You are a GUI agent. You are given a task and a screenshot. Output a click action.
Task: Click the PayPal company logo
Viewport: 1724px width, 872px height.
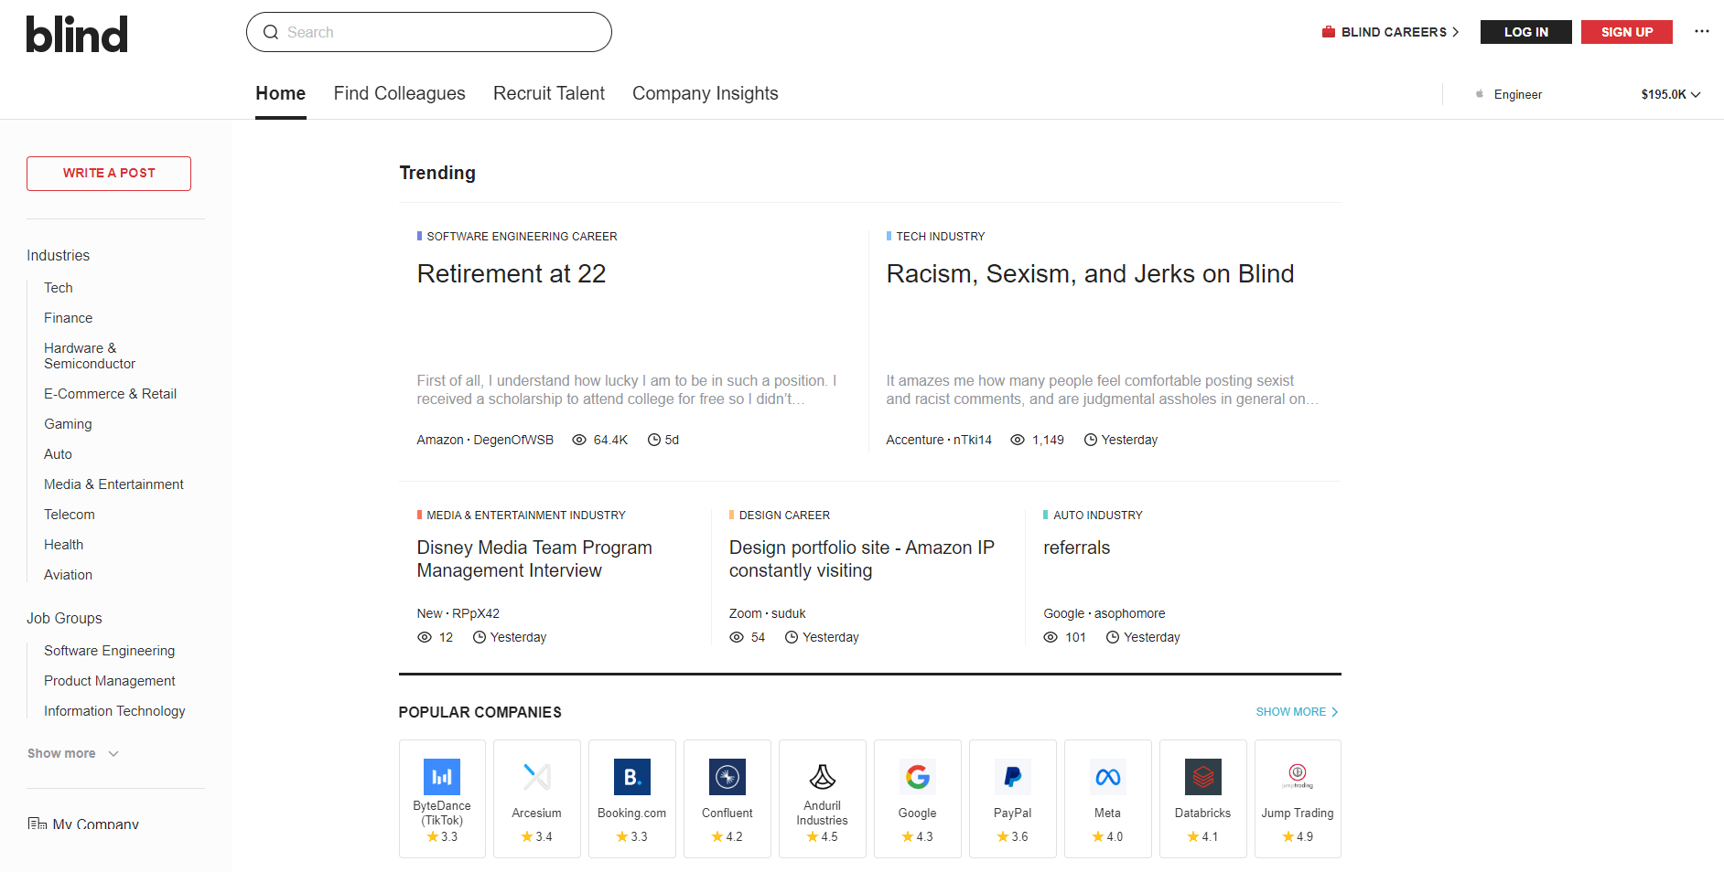(x=1013, y=777)
